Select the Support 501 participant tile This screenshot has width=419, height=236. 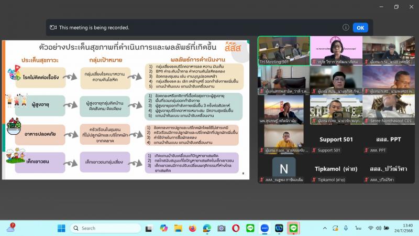pyautogui.click(x=336, y=139)
